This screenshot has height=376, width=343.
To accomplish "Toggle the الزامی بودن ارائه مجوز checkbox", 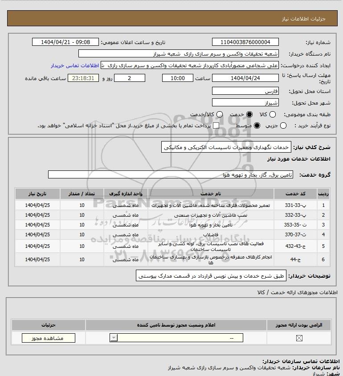I will point(299,338).
